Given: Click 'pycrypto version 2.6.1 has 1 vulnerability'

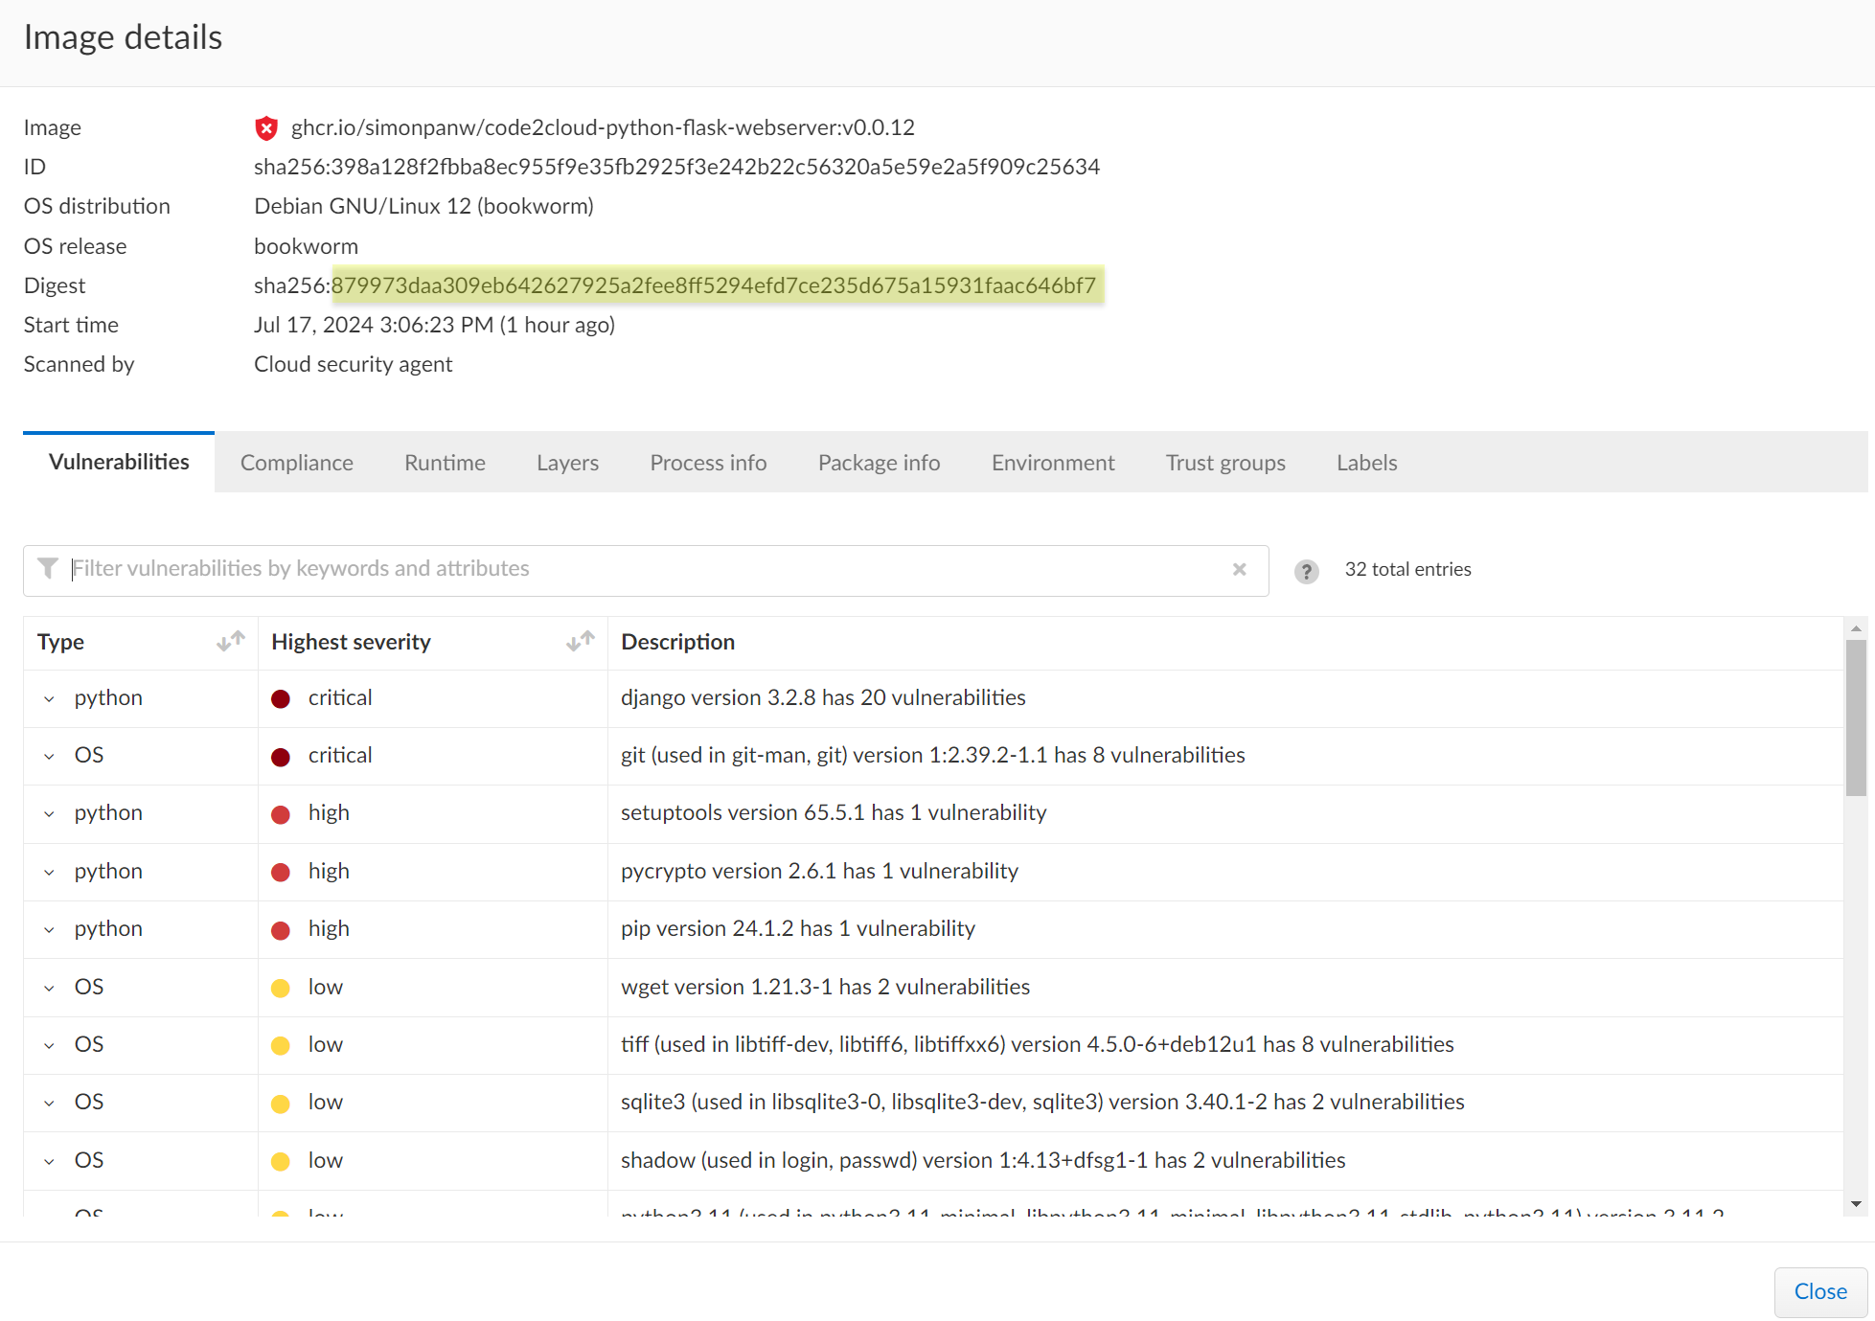Looking at the screenshot, I should pos(819,871).
